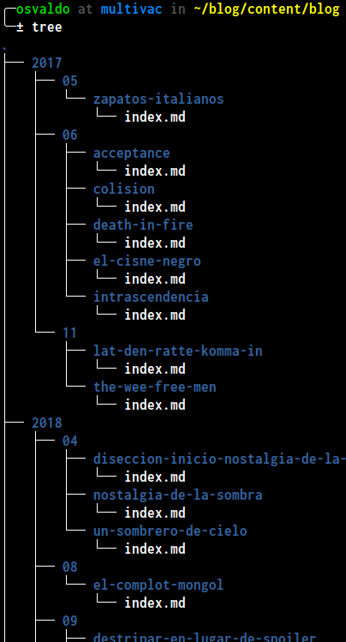Select the 11 folder under 2017
The image size is (346, 642).
[70, 333]
